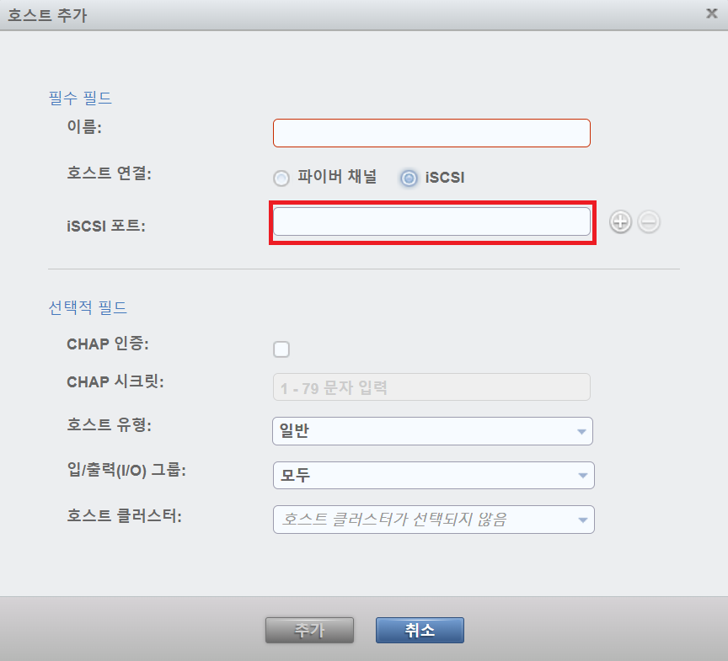Click the plus icon to add iSCSI port
The height and width of the screenshot is (661, 728).
(x=620, y=221)
